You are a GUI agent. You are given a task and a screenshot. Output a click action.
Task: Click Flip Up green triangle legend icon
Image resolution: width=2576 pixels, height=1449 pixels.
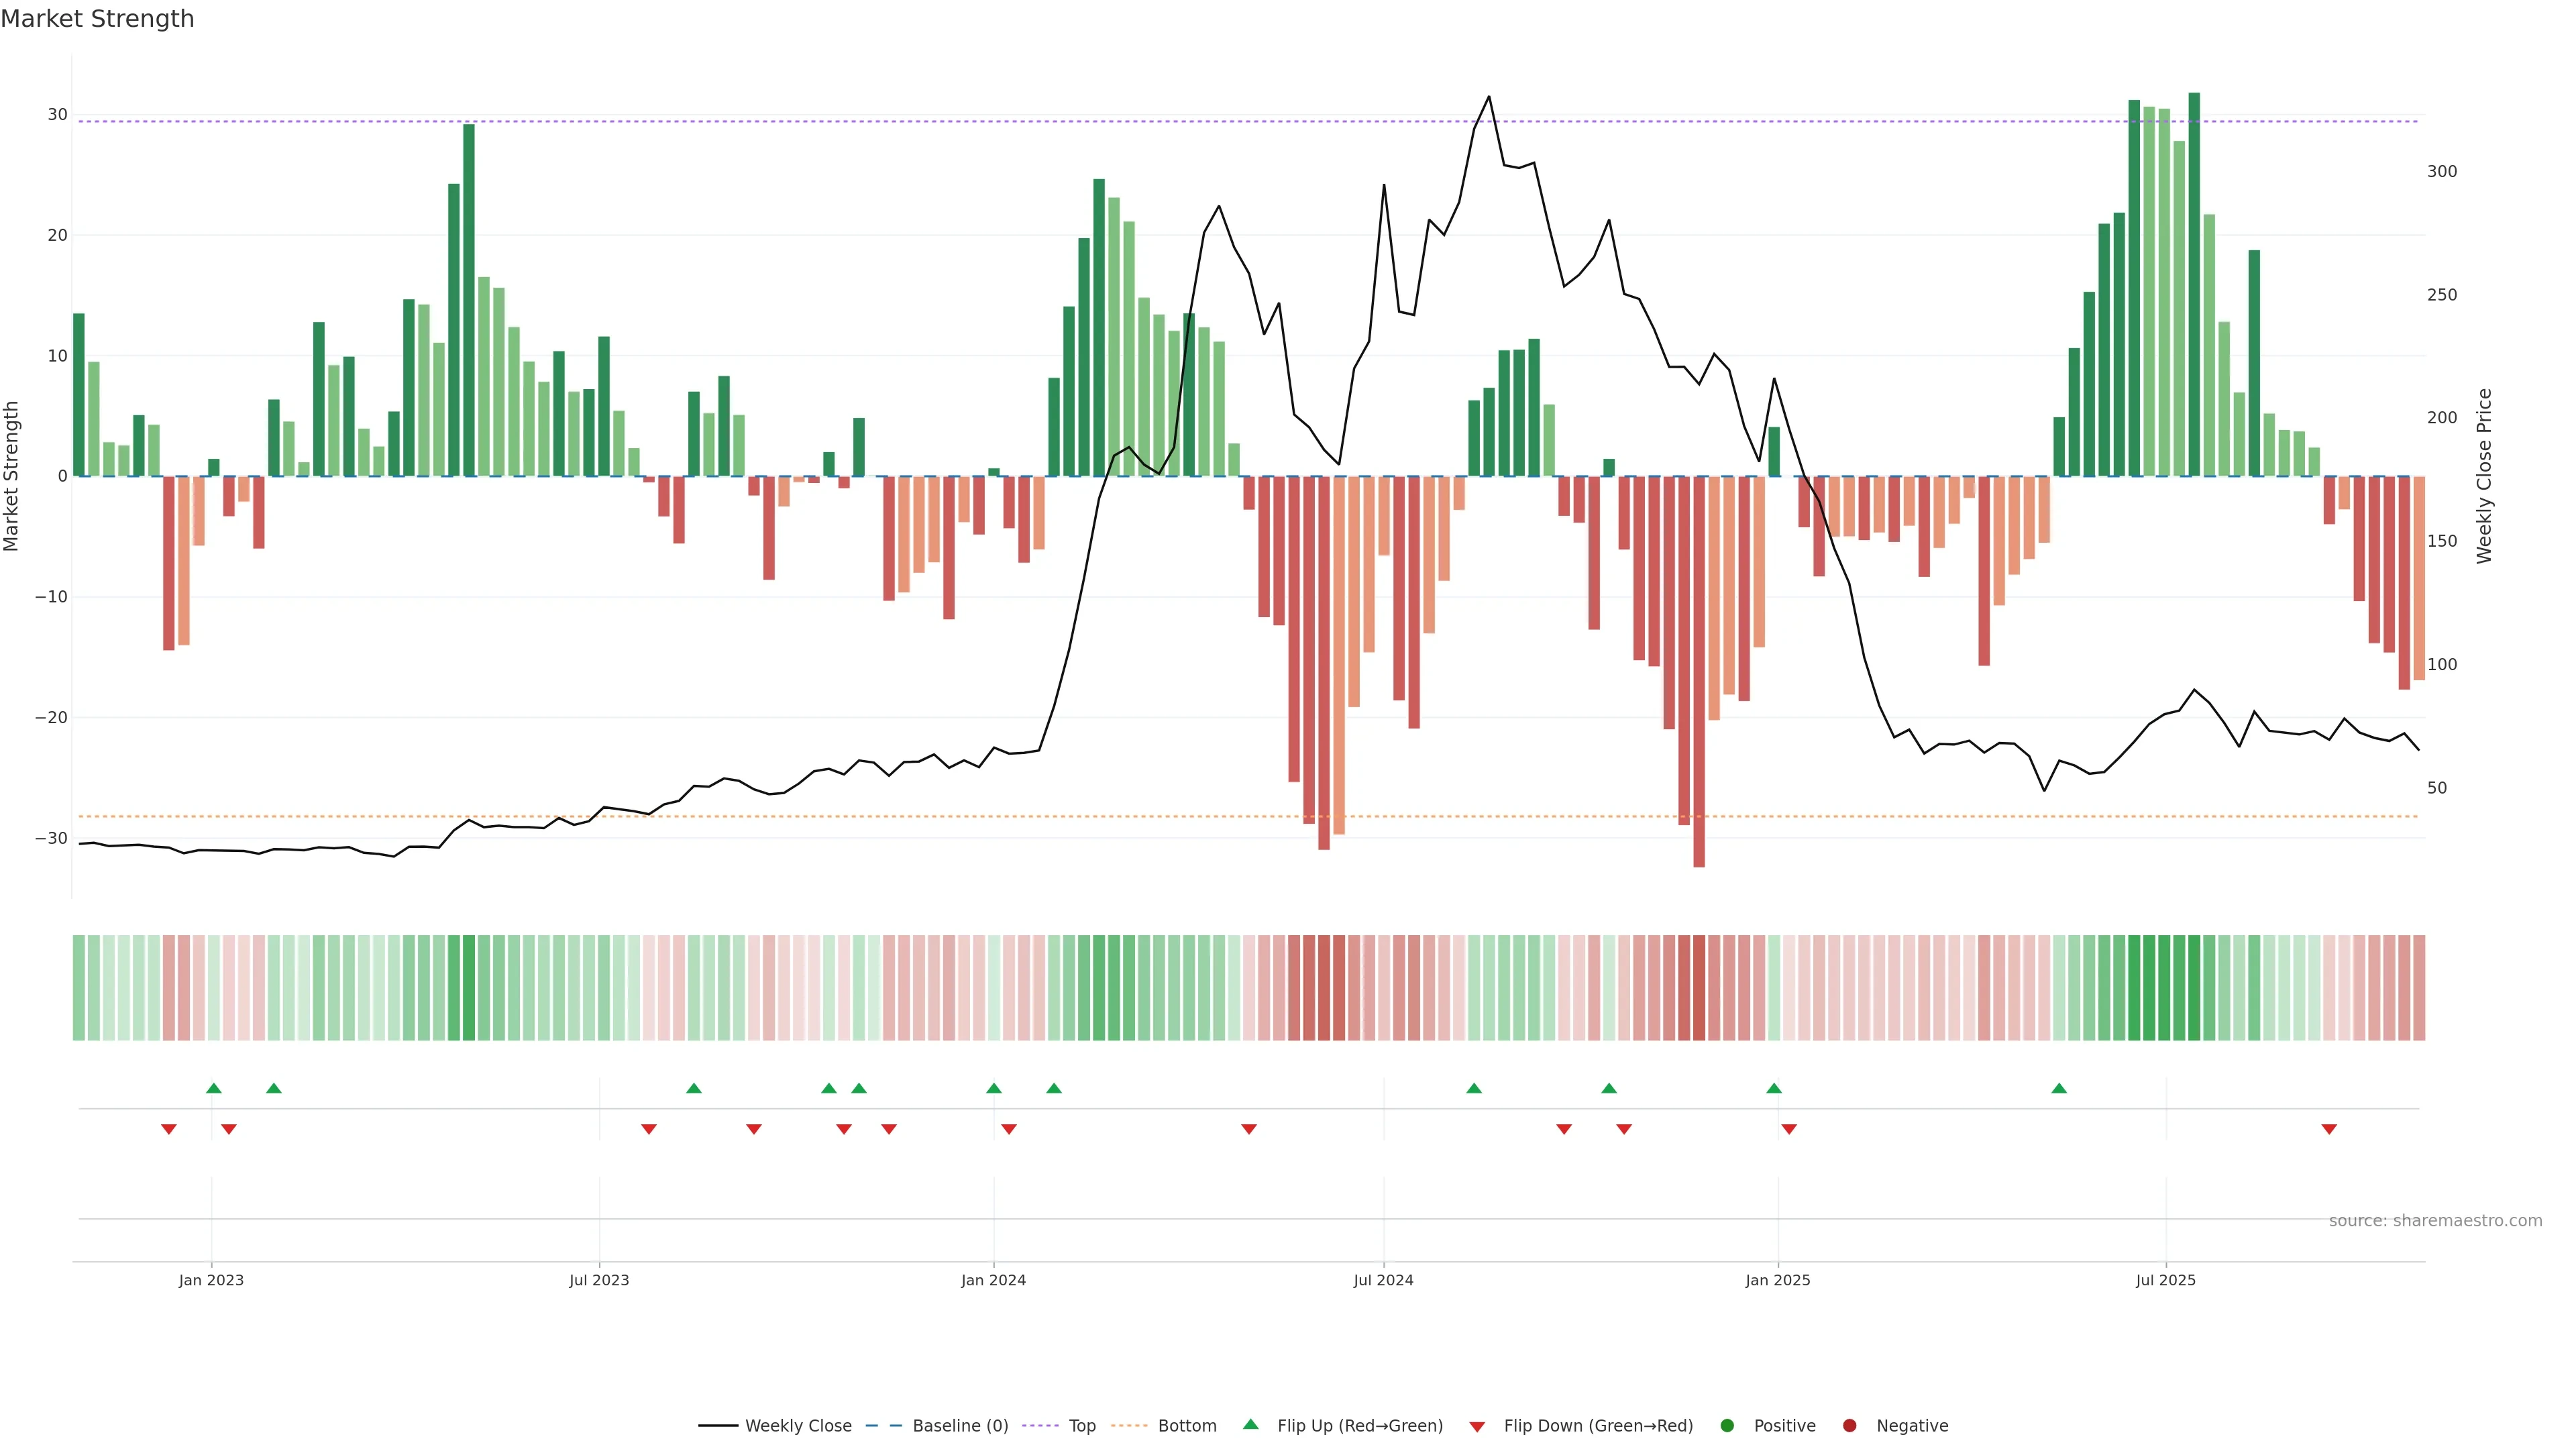point(1250,1425)
